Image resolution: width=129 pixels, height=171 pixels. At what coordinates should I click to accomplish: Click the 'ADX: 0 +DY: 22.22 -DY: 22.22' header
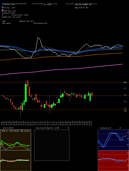[15, 131]
